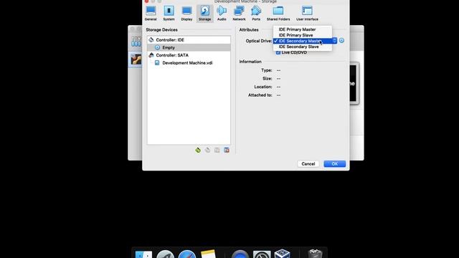Click the remove storage attachment icon
Viewport: 459px width, 258px height.
click(227, 150)
